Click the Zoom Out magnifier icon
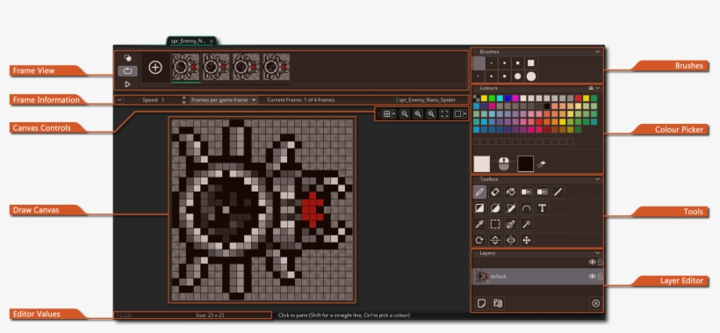This screenshot has width=720, height=333. 405,114
